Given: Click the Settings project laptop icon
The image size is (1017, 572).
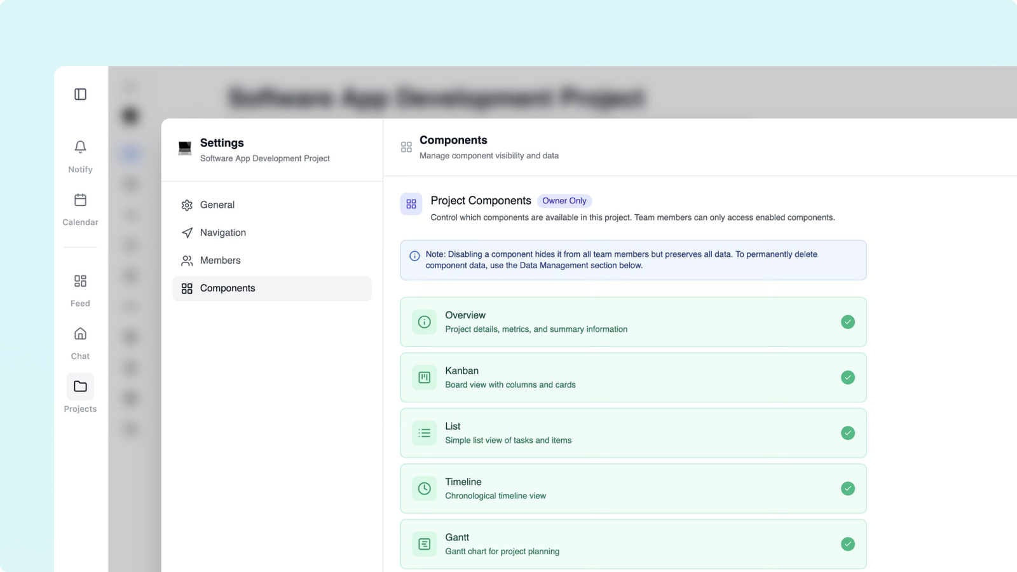Looking at the screenshot, I should point(185,148).
